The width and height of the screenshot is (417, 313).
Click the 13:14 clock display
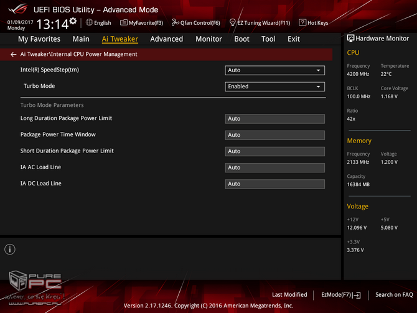point(52,24)
